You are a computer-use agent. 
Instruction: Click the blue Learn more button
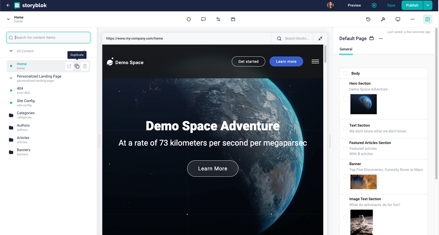286,61
